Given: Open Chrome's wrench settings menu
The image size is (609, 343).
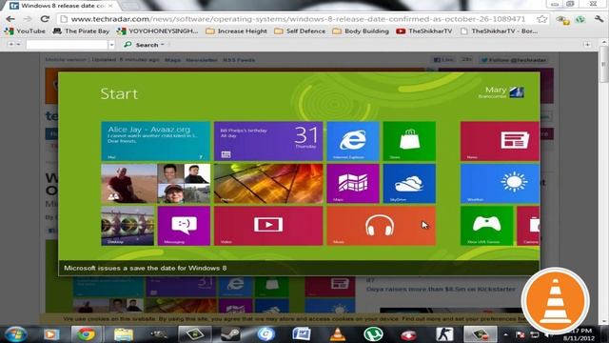Looking at the screenshot, I should (599, 19).
